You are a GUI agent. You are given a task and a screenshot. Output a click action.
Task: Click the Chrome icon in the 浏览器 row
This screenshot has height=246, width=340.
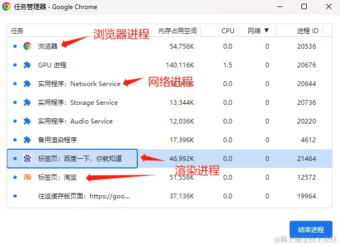click(x=27, y=46)
